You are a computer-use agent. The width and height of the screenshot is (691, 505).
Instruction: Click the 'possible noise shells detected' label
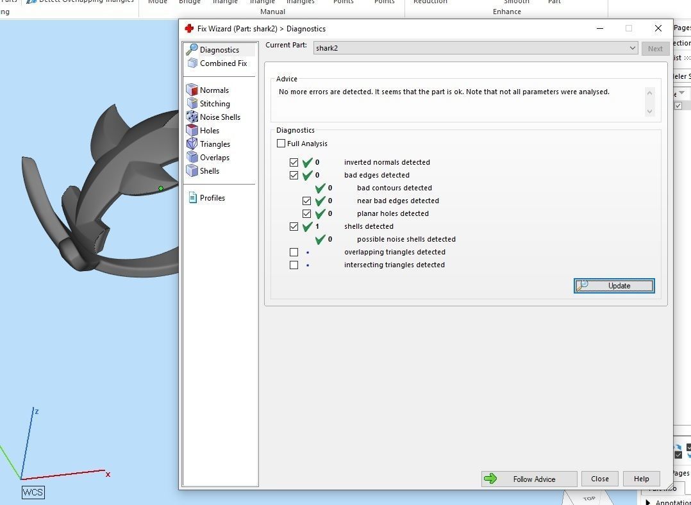point(406,239)
